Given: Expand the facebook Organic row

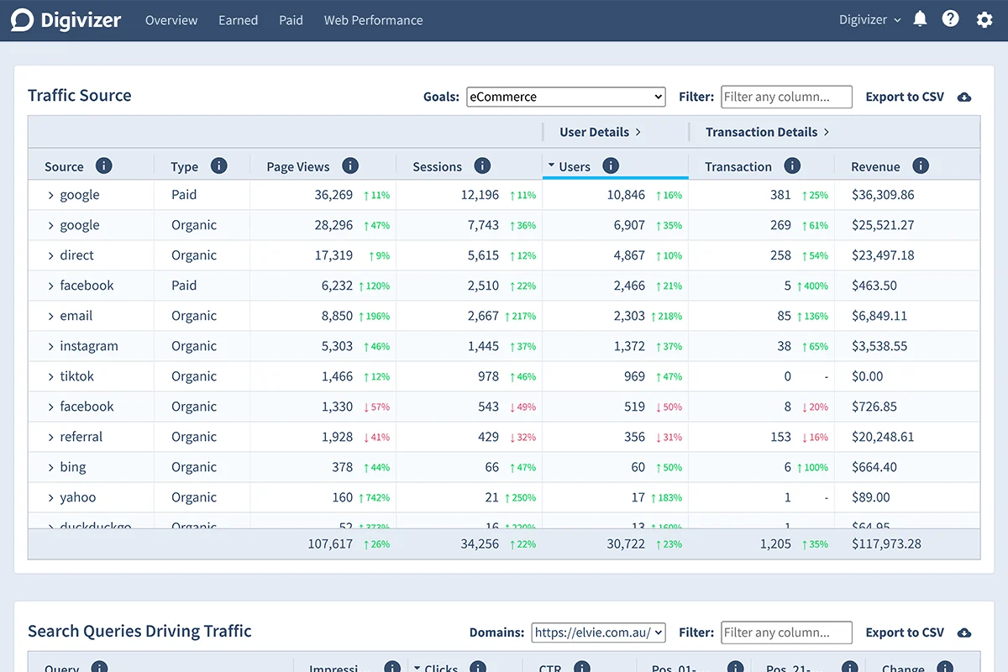Looking at the screenshot, I should coord(50,407).
